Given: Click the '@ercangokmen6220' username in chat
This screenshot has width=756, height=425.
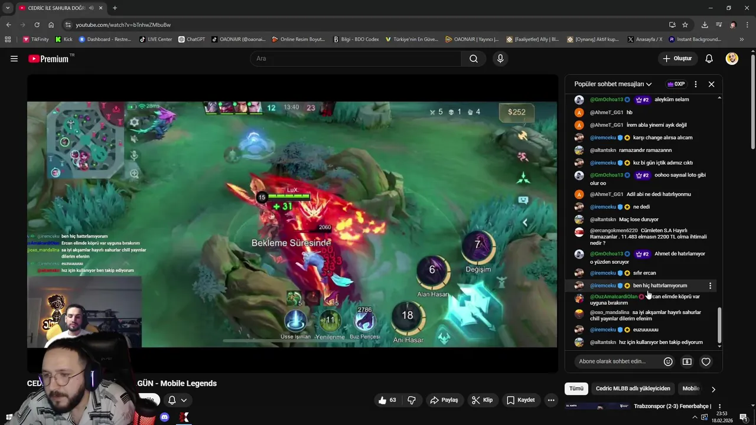Looking at the screenshot, I should coord(614,230).
